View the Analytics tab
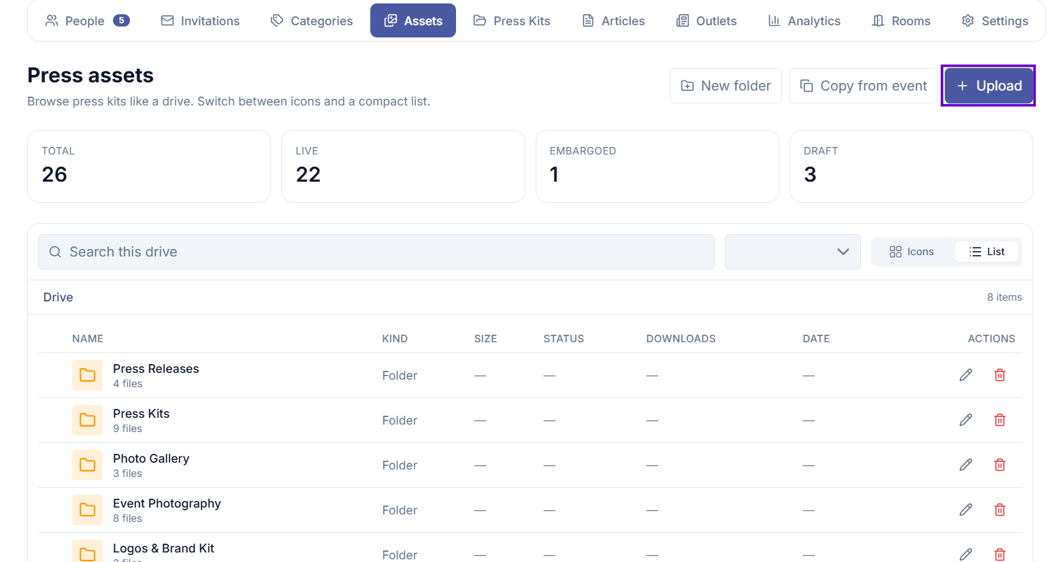The width and height of the screenshot is (1055, 562). pos(804,20)
